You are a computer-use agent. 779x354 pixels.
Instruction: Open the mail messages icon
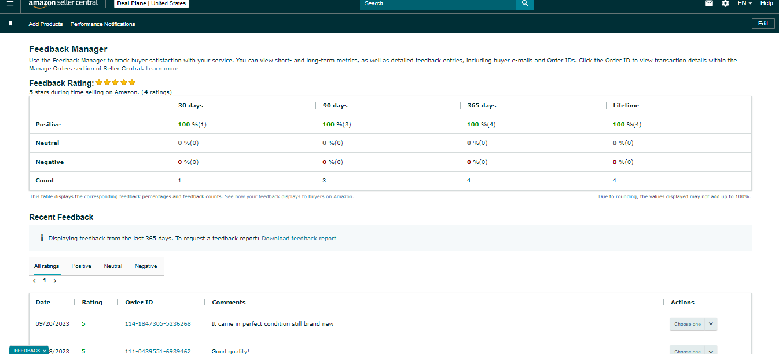709,3
